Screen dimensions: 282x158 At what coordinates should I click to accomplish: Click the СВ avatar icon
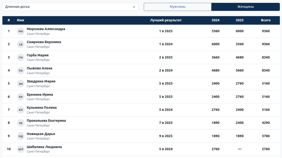[x=21, y=44]
